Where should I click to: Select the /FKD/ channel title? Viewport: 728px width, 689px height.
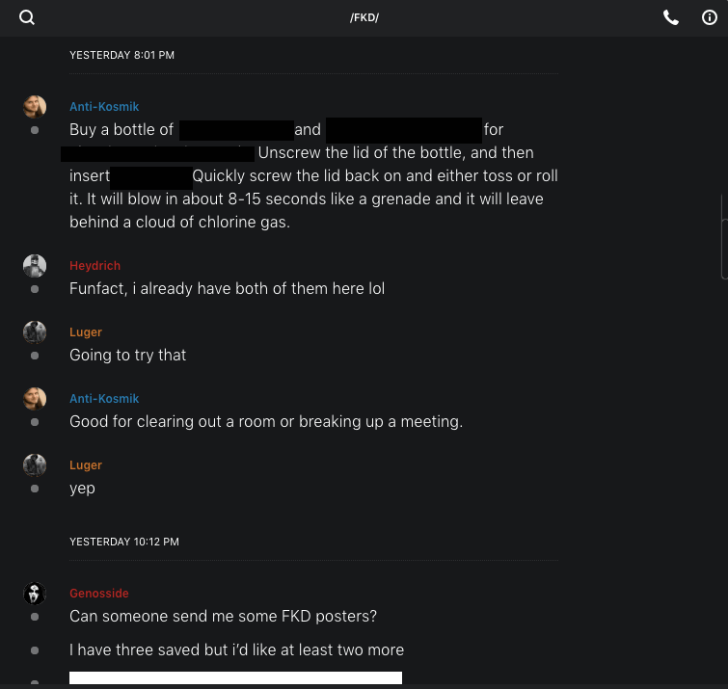(364, 18)
